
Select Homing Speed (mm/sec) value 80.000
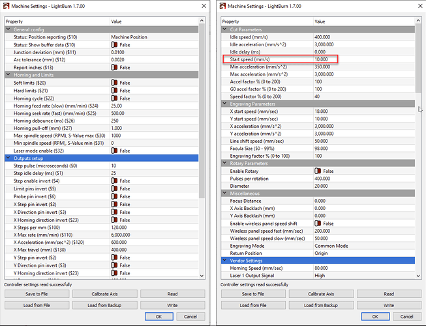click(x=321, y=268)
